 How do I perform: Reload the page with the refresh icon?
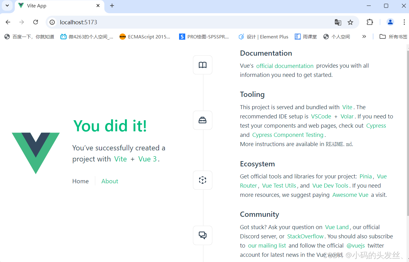tap(36, 22)
